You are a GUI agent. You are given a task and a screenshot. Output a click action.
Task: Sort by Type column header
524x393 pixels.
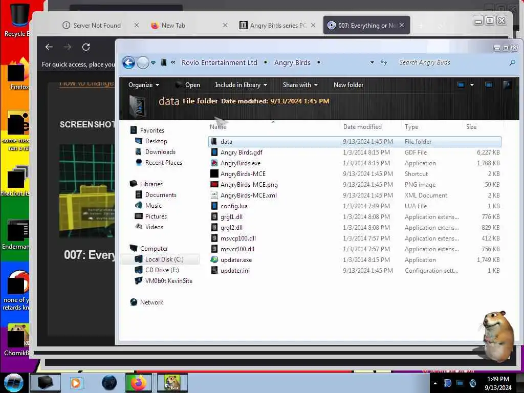pyautogui.click(x=411, y=127)
